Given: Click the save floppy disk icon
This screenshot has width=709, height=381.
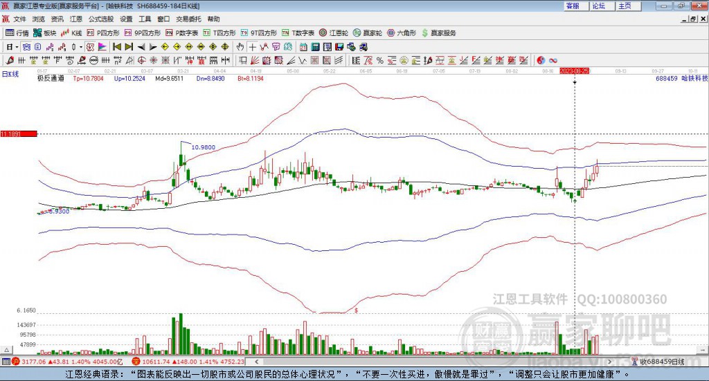Looking at the screenshot, I should point(339,47).
